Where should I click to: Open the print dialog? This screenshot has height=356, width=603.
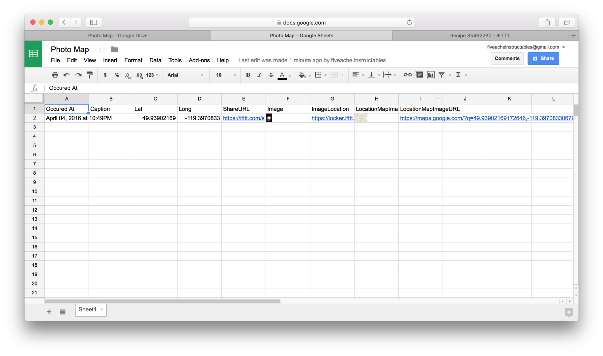[x=55, y=75]
